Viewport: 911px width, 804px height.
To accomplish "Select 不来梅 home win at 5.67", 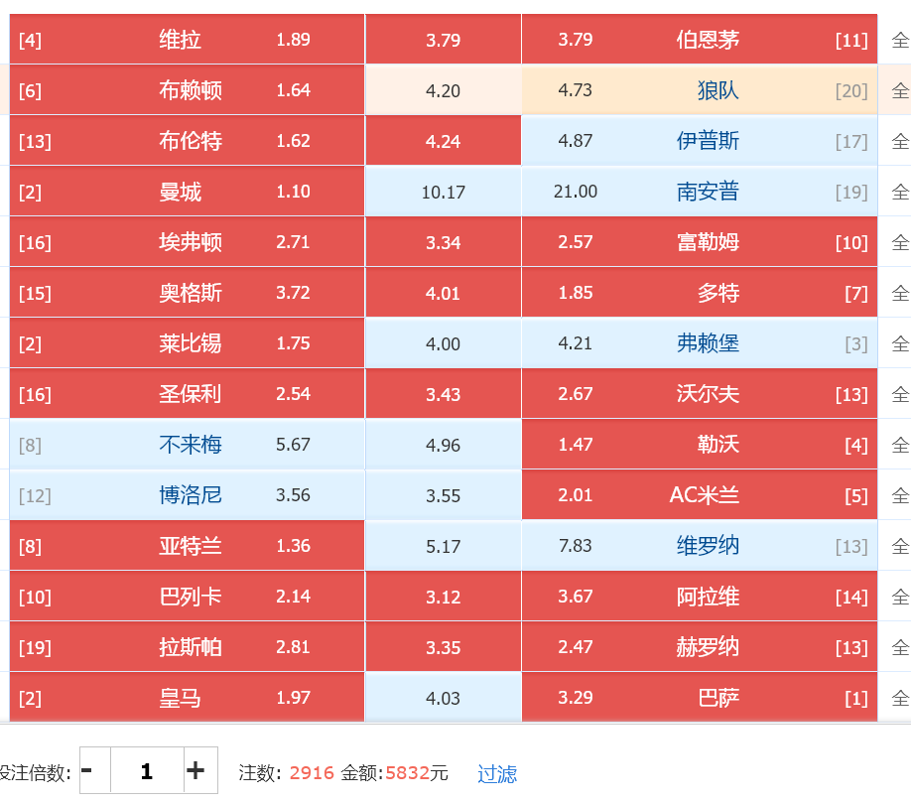I will click(188, 445).
